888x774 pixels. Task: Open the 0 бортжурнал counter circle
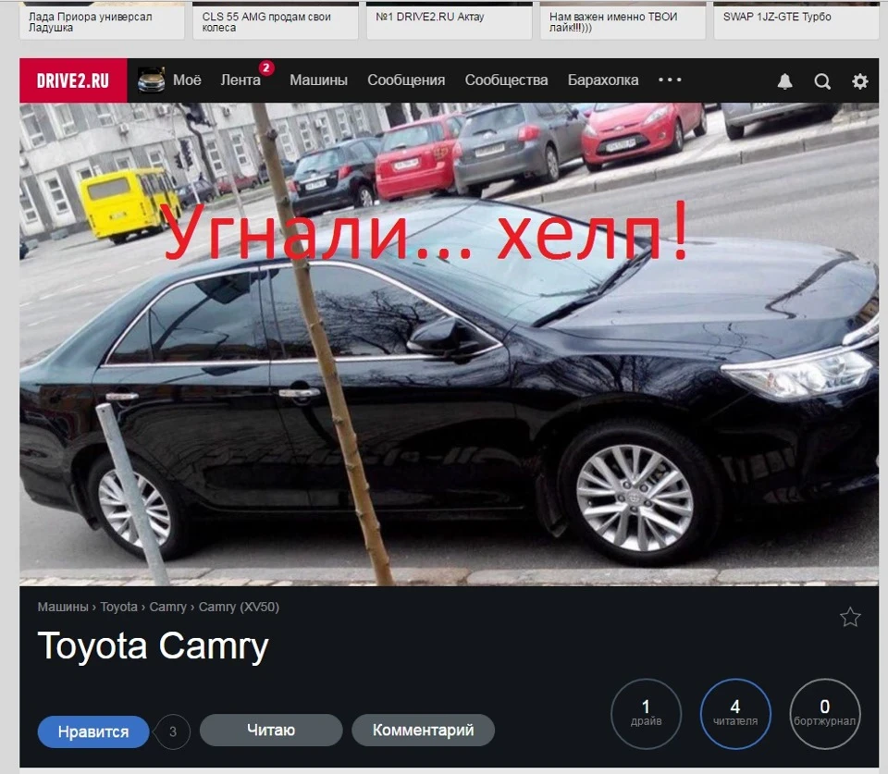[824, 713]
